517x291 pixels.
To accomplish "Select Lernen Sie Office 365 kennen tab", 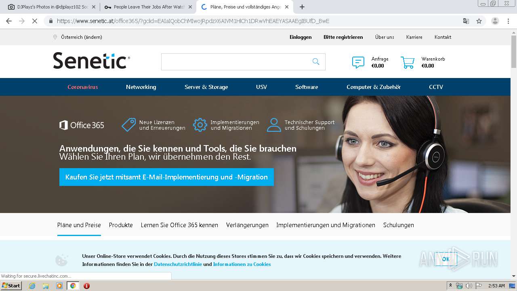I will point(179,225).
